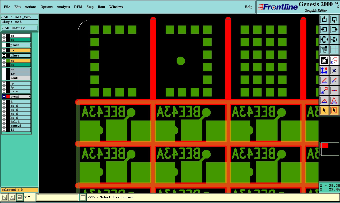Select the small red triangle with arrow tool
This screenshot has width=340, height=203.
(x=324, y=100)
